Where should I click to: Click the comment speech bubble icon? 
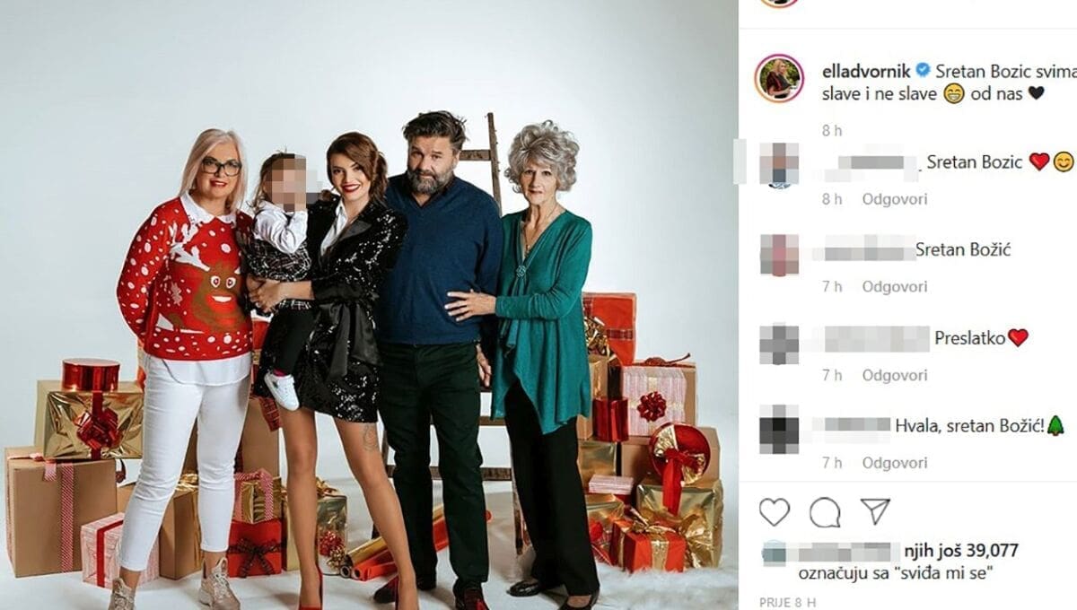(824, 511)
